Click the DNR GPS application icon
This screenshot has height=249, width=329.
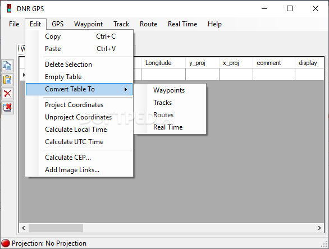(x=9, y=8)
